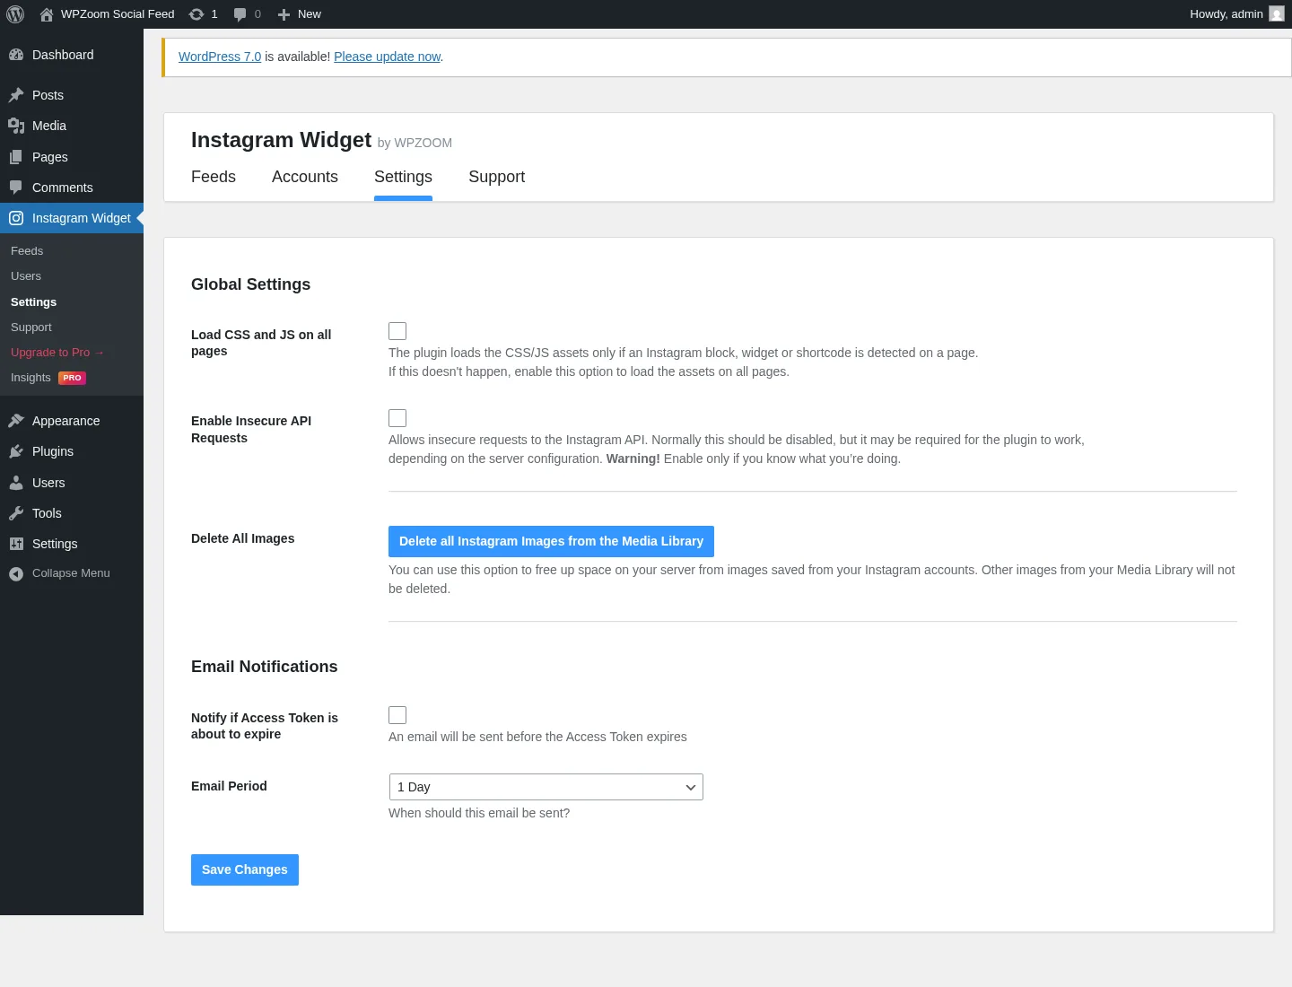This screenshot has width=1292, height=987.
Task: Open Insights submenu item
Action: pos(31,378)
